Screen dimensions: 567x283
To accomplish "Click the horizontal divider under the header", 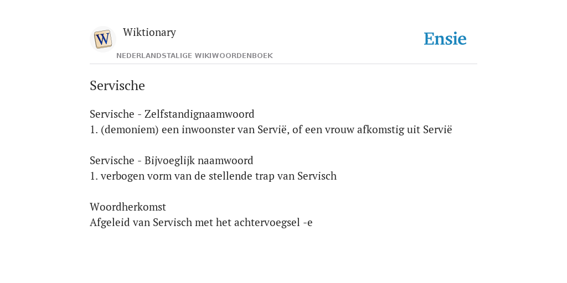I will 283,64.
